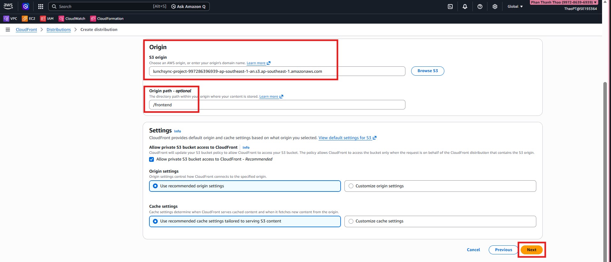Toggle the side navigation hamburger menu
Image resolution: width=611 pixels, height=262 pixels.
8,30
